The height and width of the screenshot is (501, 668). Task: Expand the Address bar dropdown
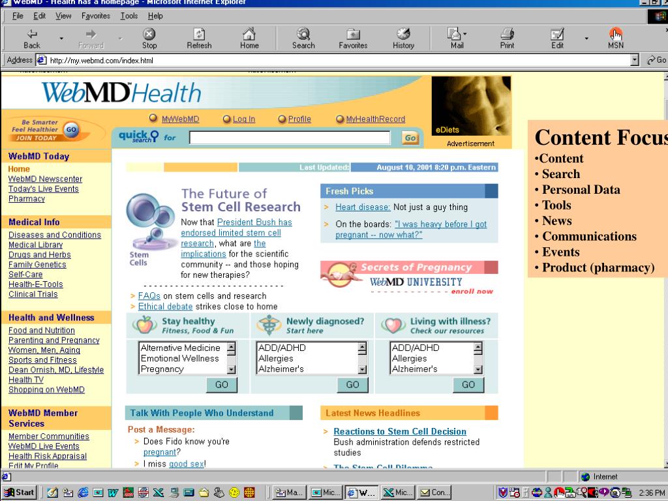click(x=635, y=60)
